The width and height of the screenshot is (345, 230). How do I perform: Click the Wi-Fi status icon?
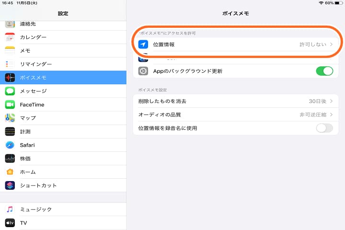(x=321, y=3)
